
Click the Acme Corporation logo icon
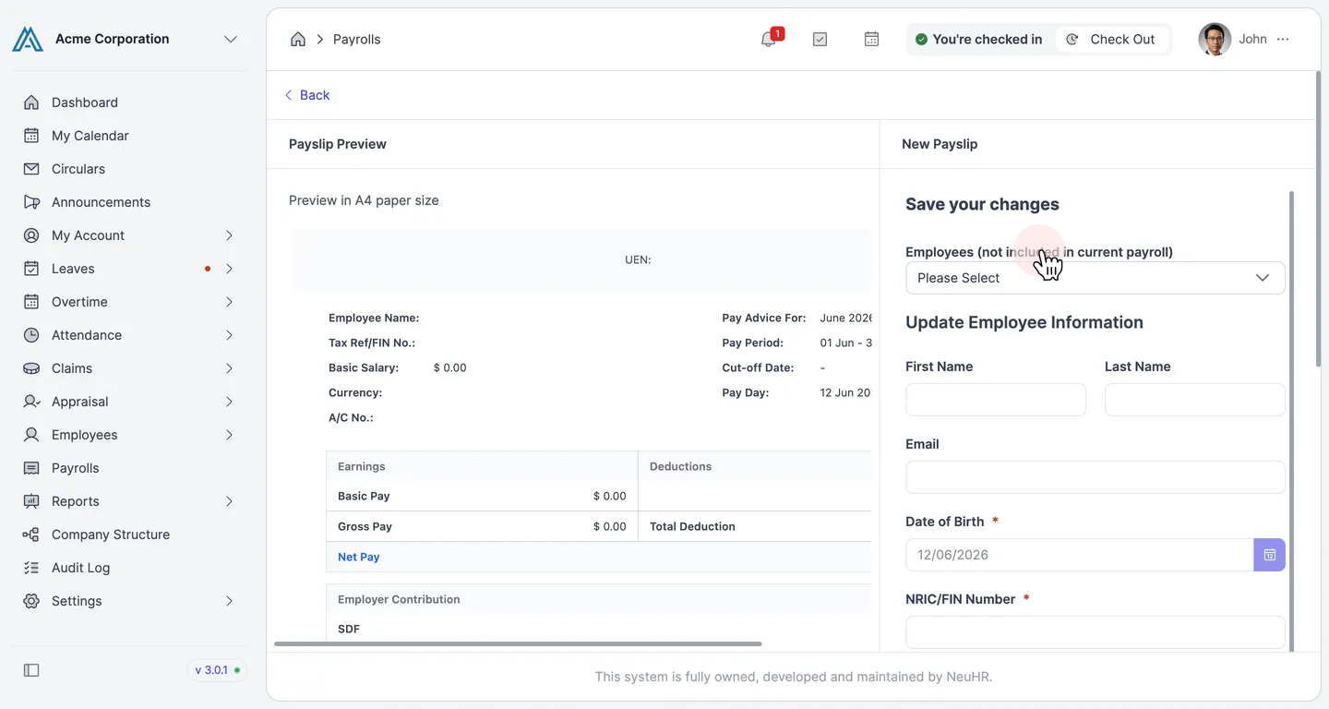tap(28, 39)
